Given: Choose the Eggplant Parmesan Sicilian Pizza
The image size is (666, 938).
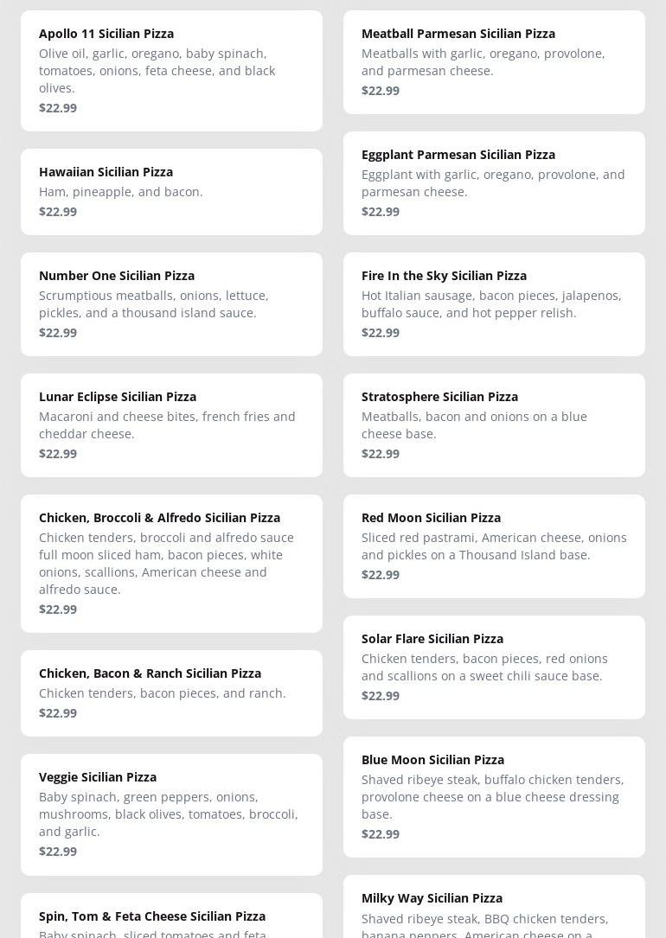Looking at the screenshot, I should click(494, 182).
